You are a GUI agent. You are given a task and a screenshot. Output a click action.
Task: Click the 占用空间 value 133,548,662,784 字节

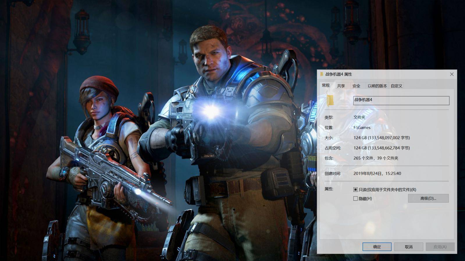tap(382, 148)
